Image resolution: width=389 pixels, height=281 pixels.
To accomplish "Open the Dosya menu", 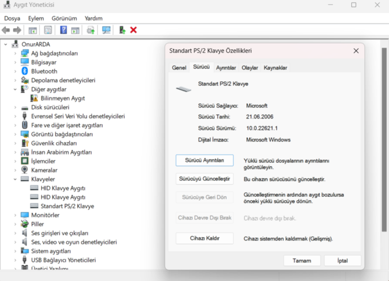I will [x=12, y=19].
